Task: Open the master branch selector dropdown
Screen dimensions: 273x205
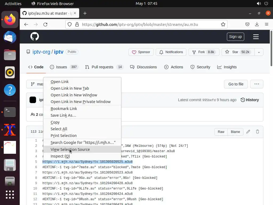Action: [35, 84]
